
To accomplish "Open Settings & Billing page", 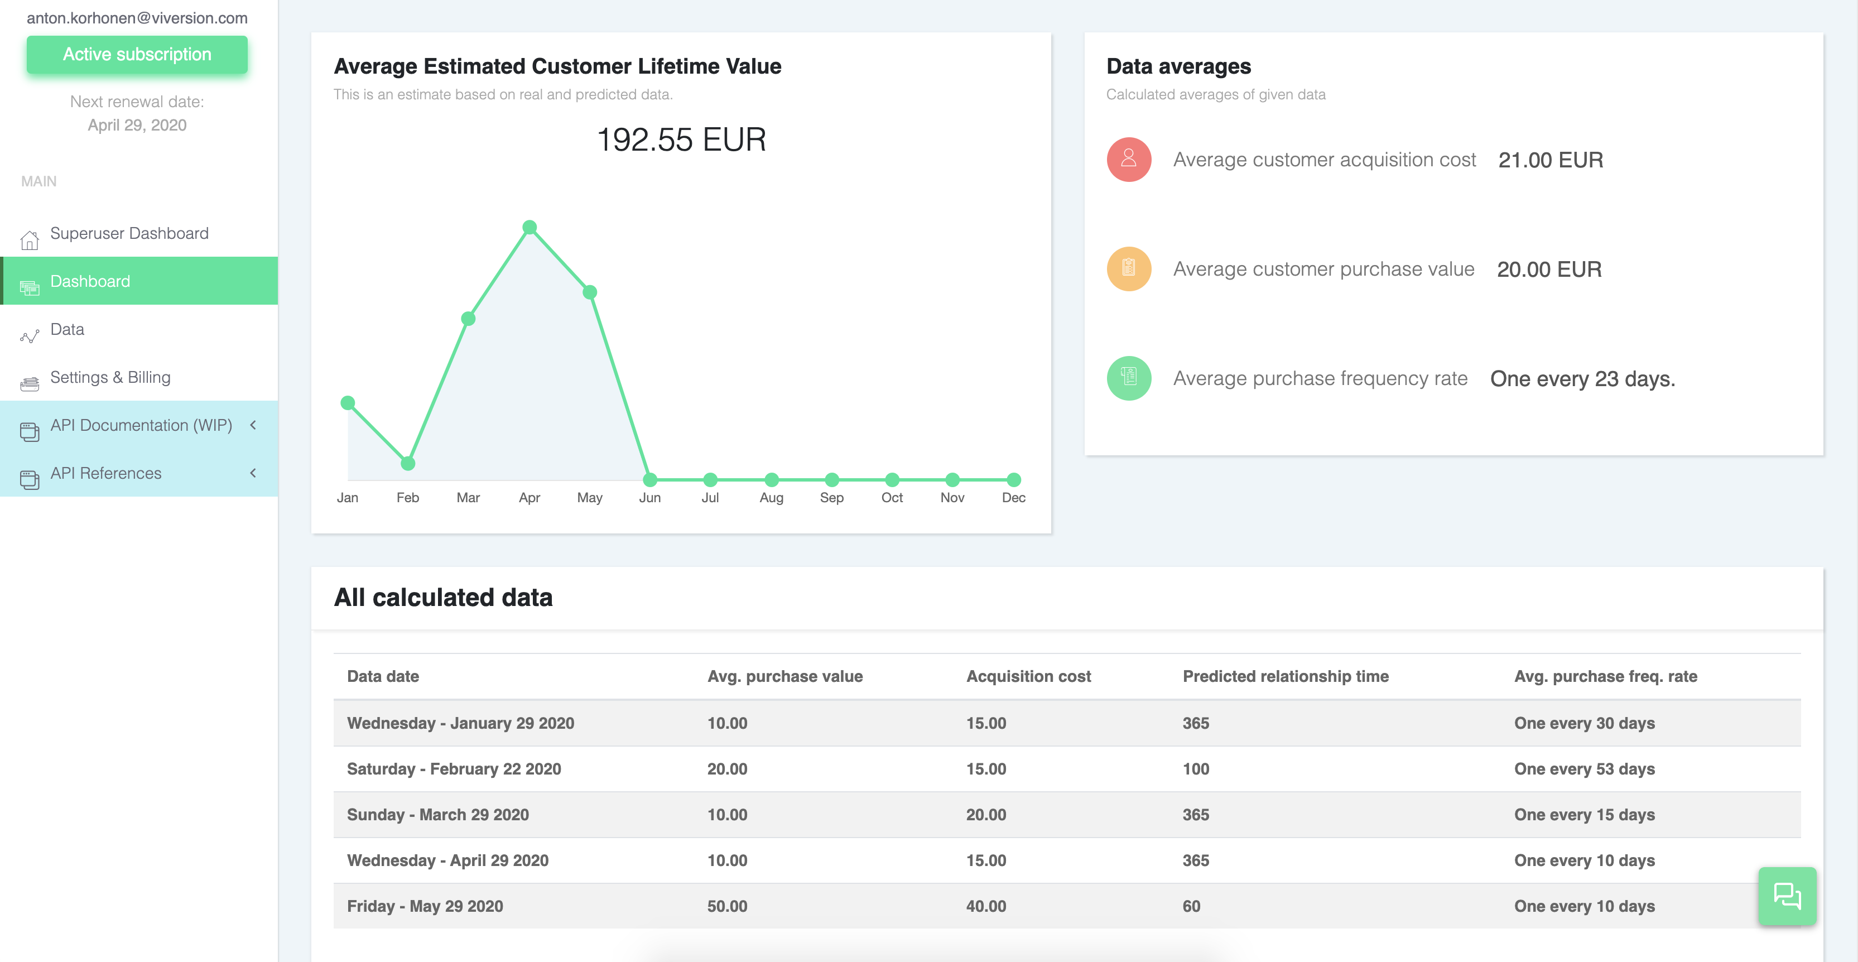I will click(x=110, y=377).
